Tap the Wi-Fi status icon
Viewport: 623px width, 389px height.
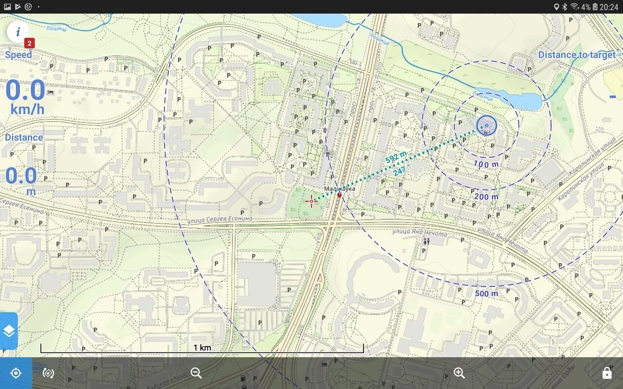click(575, 7)
